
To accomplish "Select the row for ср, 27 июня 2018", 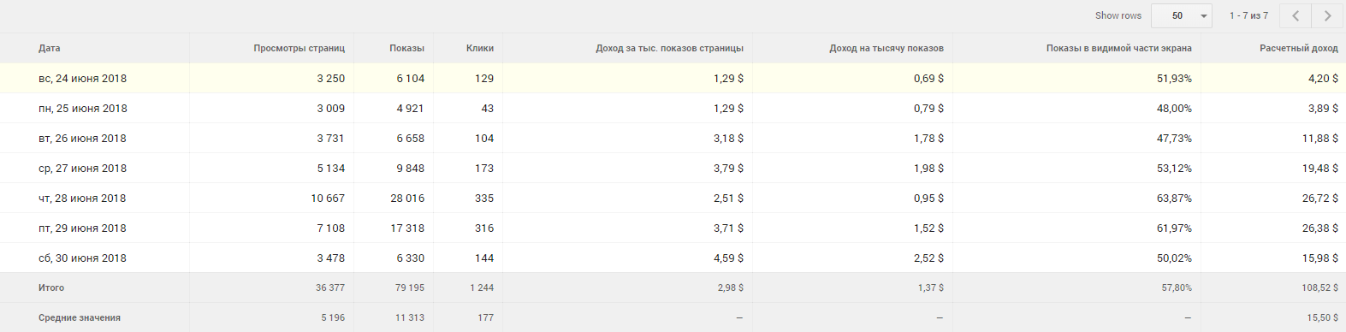I will coord(673,168).
